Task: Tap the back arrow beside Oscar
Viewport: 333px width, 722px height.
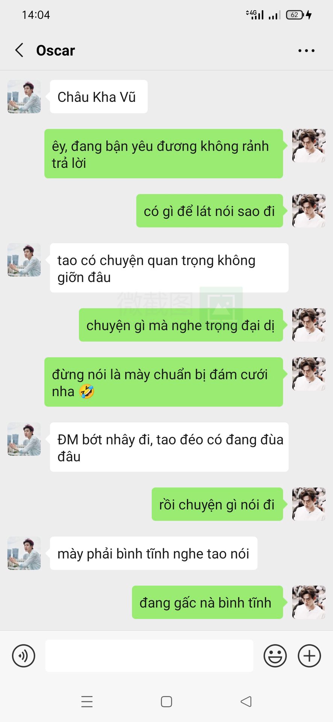Action: [19, 50]
